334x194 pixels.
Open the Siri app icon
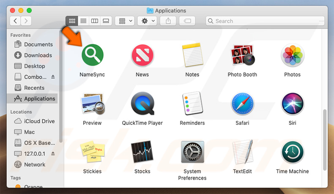[293, 104]
